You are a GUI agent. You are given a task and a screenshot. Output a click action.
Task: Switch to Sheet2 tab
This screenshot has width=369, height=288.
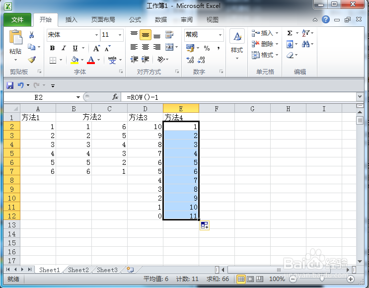click(78, 270)
